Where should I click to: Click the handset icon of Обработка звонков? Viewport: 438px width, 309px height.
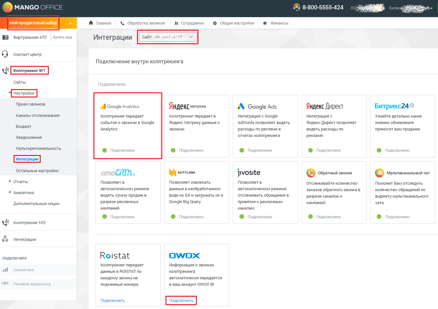tap(122, 23)
